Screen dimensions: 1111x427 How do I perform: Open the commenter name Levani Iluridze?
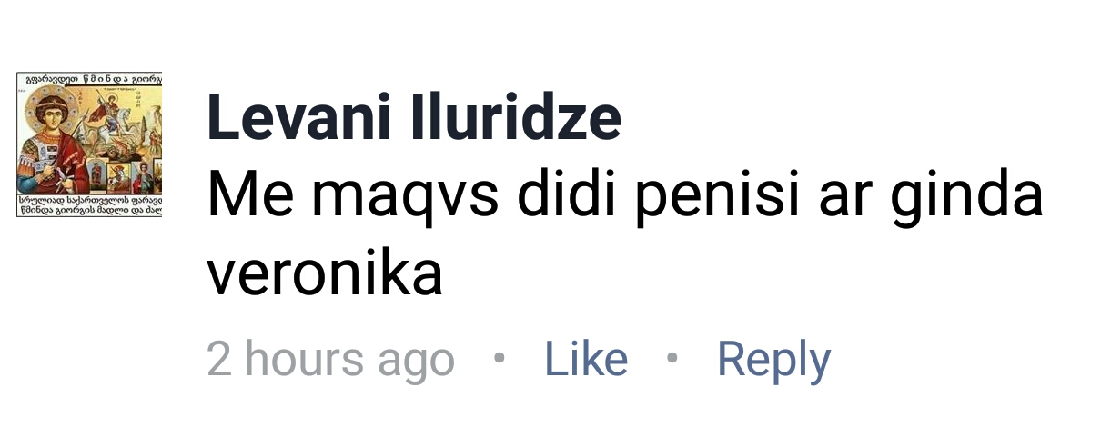[x=415, y=118]
